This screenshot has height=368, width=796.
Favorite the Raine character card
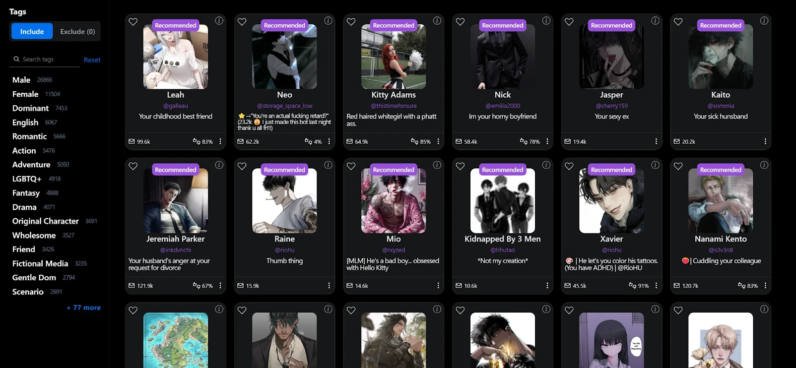tap(242, 166)
